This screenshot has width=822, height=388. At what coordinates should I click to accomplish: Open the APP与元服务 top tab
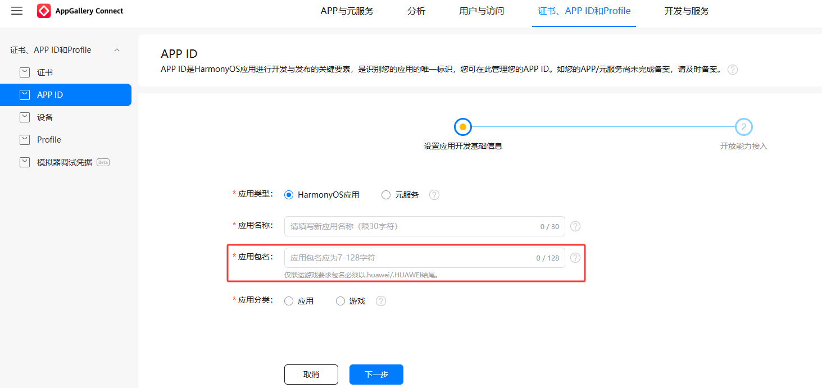pyautogui.click(x=347, y=11)
